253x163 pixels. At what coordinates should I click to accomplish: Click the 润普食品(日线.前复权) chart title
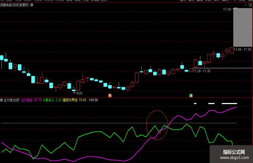15,5
